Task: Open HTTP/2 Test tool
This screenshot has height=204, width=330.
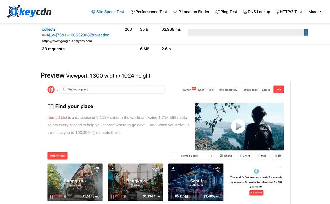Action: [x=289, y=12]
